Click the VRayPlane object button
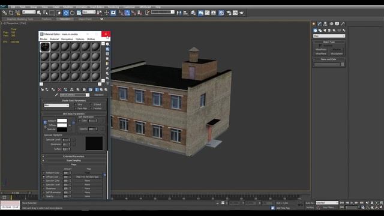This screenshot has height=216, width=384. pos(321,53)
